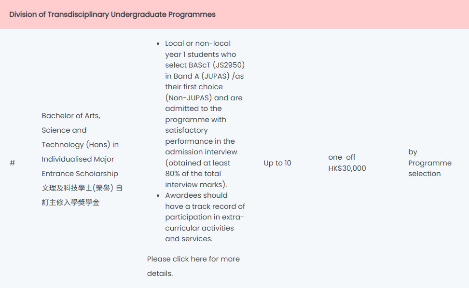Click the "Awardees should" bullet text
469x288 pixels.
(196, 195)
